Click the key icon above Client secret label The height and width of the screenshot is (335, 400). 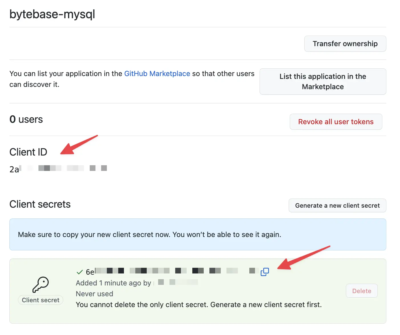click(40, 285)
